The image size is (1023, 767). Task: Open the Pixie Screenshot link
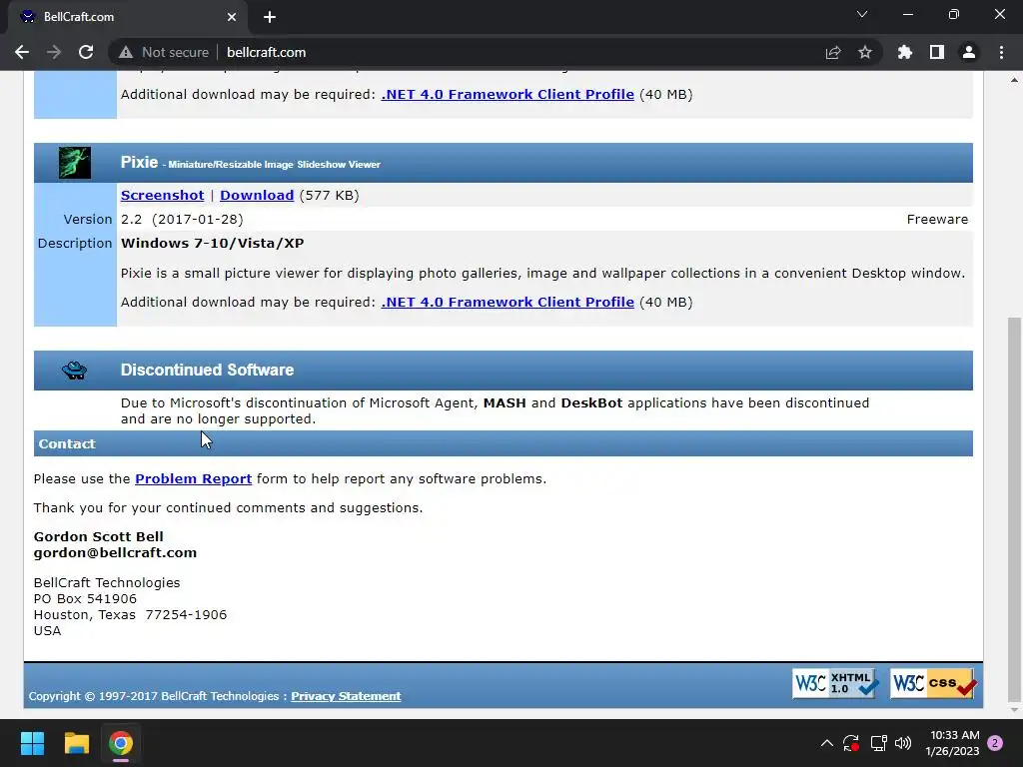click(163, 195)
